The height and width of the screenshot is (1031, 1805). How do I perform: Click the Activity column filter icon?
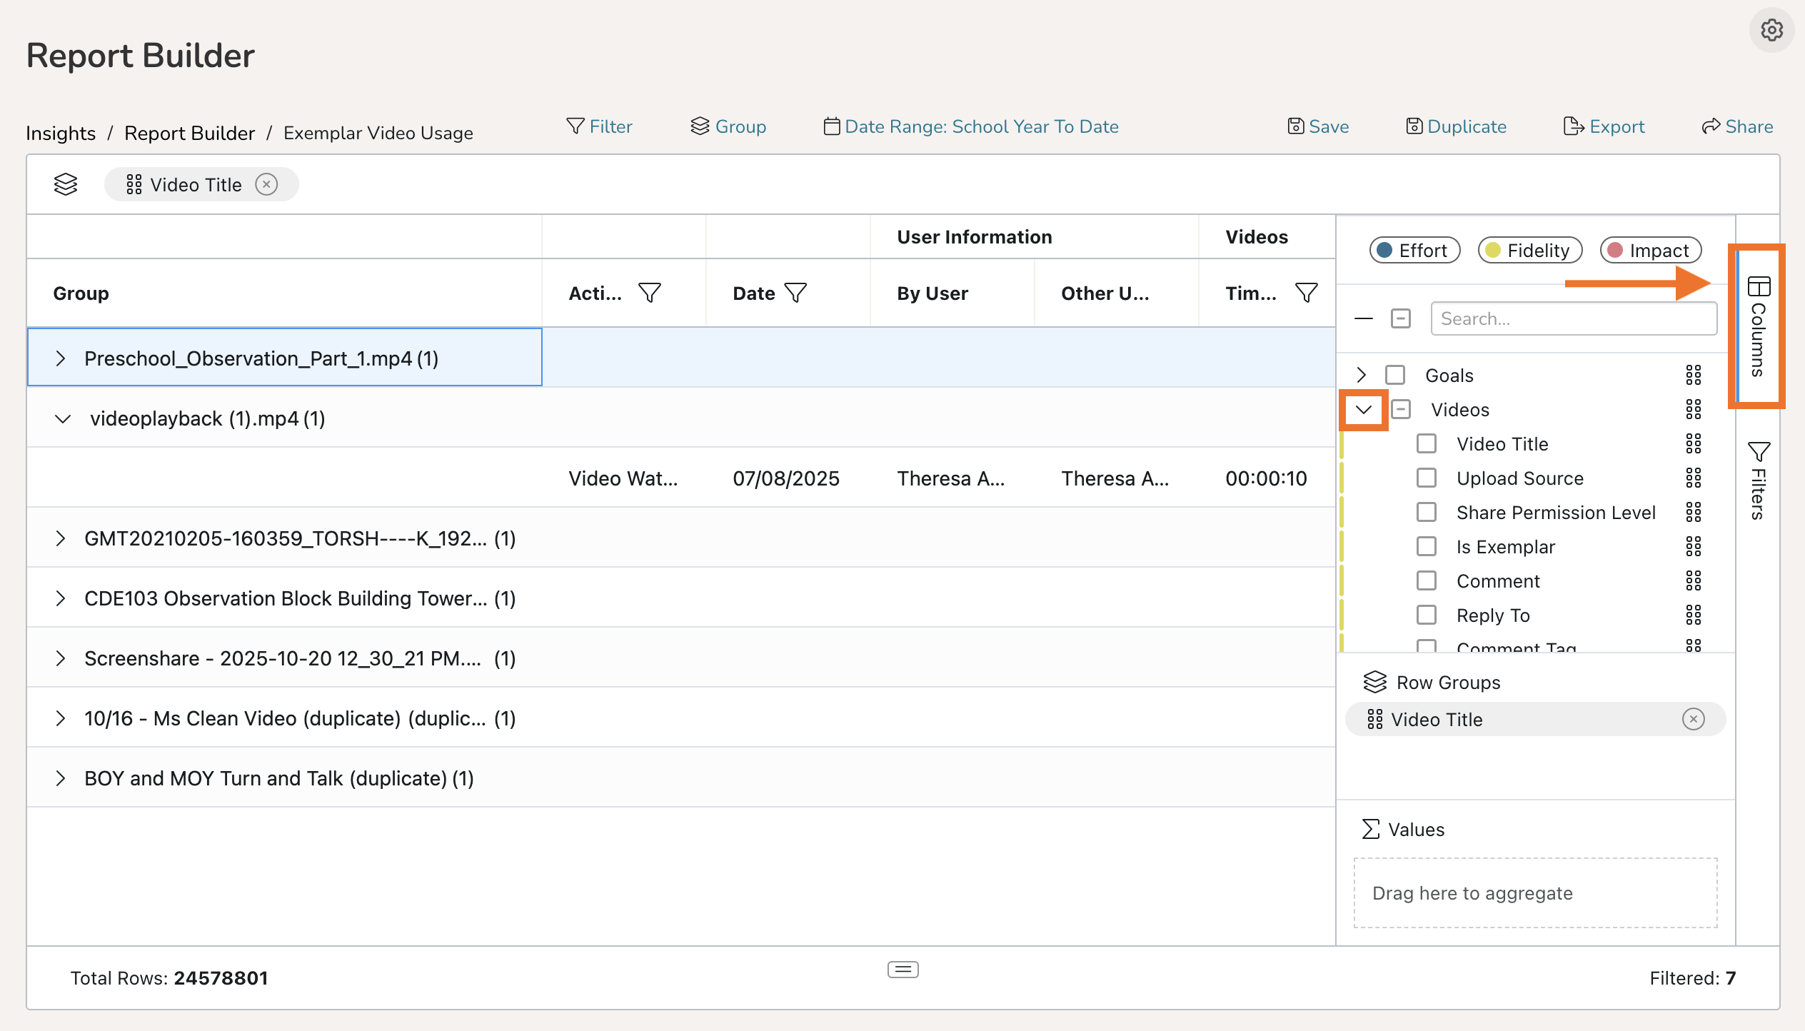tap(649, 293)
